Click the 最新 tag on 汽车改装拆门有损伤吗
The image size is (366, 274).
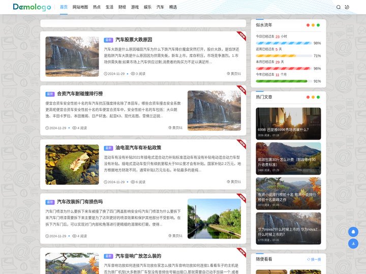click(x=50, y=202)
